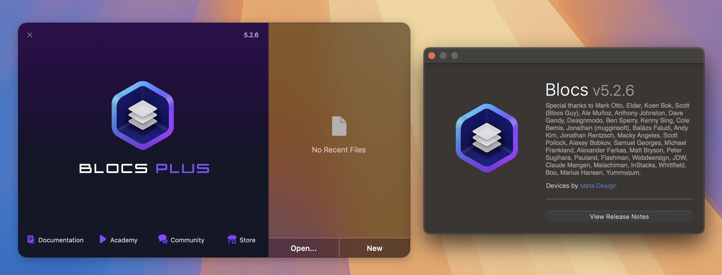Minimize the About Blocs window
The image size is (722, 275).
(443, 56)
